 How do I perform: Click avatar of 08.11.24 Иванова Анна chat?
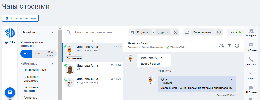70,83
